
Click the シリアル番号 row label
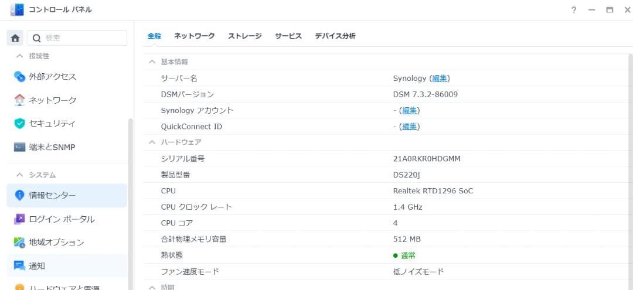point(183,159)
